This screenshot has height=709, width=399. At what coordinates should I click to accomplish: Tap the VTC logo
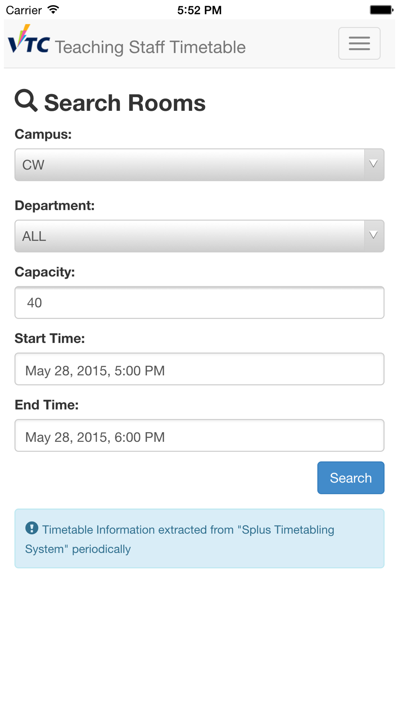(29, 40)
